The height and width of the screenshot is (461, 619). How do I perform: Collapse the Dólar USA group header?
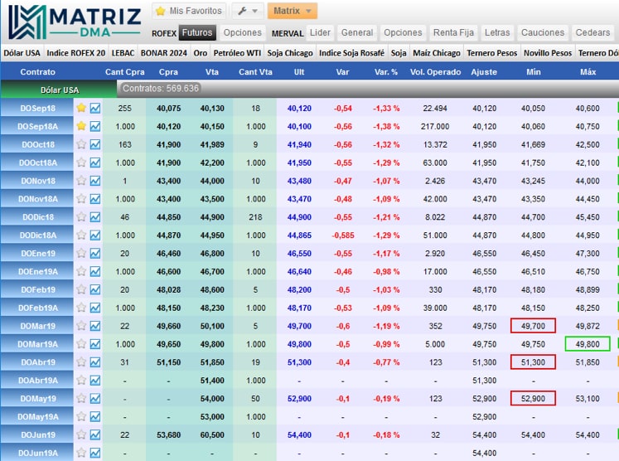tap(58, 90)
